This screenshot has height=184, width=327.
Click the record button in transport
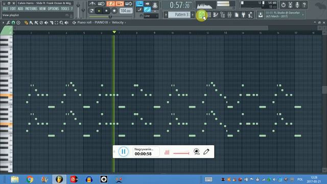114,11
